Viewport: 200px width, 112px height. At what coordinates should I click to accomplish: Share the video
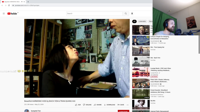97,105
